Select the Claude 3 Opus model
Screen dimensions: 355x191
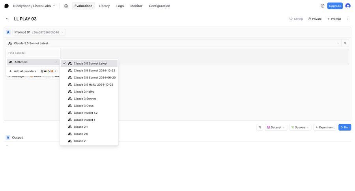pyautogui.click(x=89, y=106)
